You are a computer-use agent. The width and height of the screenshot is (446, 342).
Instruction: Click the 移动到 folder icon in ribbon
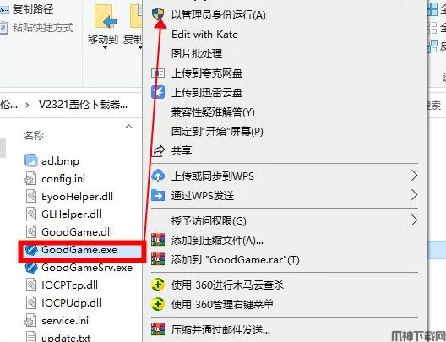(105, 16)
